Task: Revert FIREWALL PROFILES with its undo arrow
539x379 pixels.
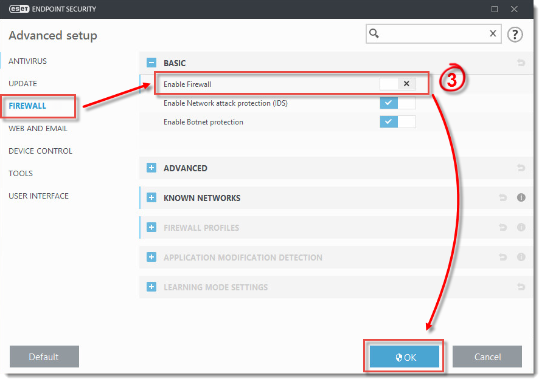Action: pyautogui.click(x=502, y=227)
